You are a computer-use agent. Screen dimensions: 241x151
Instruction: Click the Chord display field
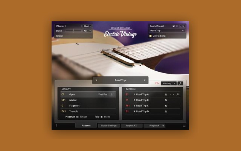pyautogui.click(x=74, y=36)
